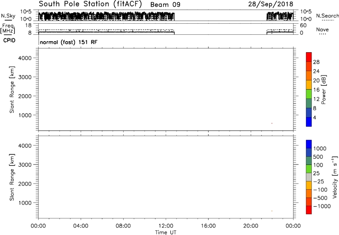Click the "60" Nave axis tick label
This screenshot has width=339, height=235.
pos(303,25)
